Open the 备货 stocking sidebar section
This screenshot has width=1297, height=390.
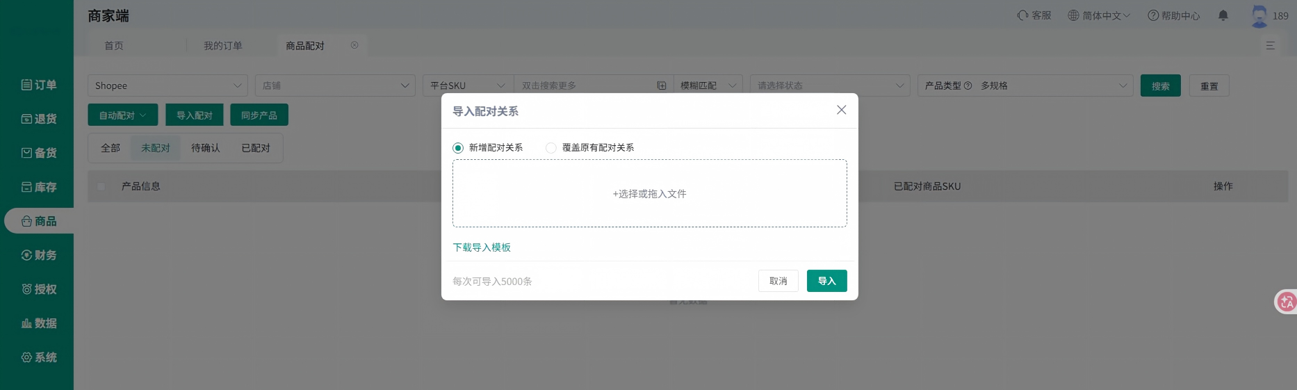[x=39, y=153]
